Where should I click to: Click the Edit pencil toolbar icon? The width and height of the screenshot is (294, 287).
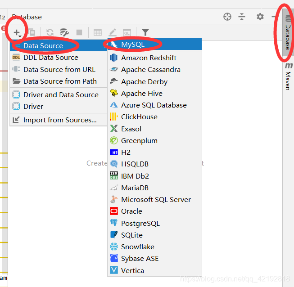pyautogui.click(x=113, y=32)
